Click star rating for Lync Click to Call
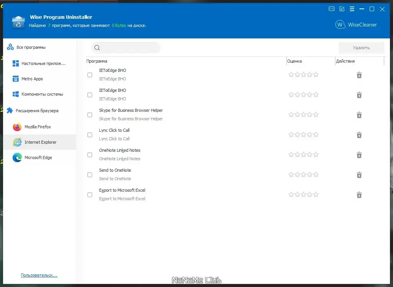This screenshot has height=287, width=393. [303, 134]
